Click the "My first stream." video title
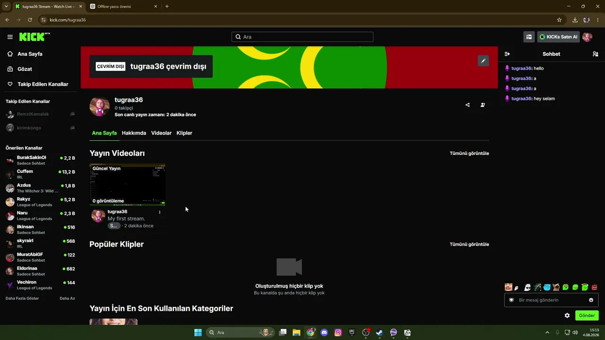Image resolution: width=605 pixels, height=340 pixels. point(126,219)
